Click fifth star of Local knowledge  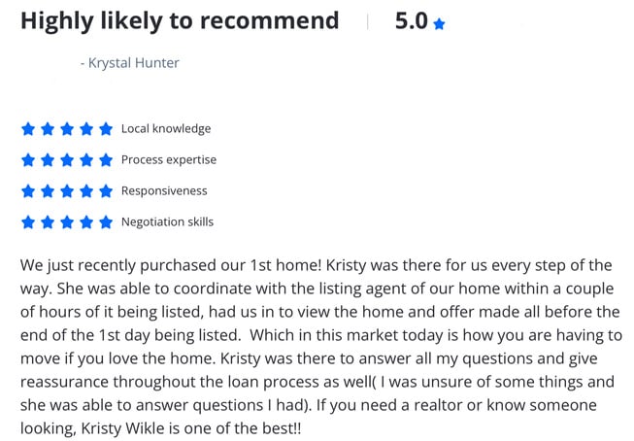106,129
